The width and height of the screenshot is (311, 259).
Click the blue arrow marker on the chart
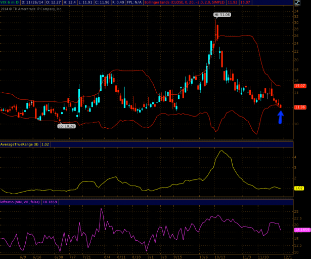pos(281,117)
